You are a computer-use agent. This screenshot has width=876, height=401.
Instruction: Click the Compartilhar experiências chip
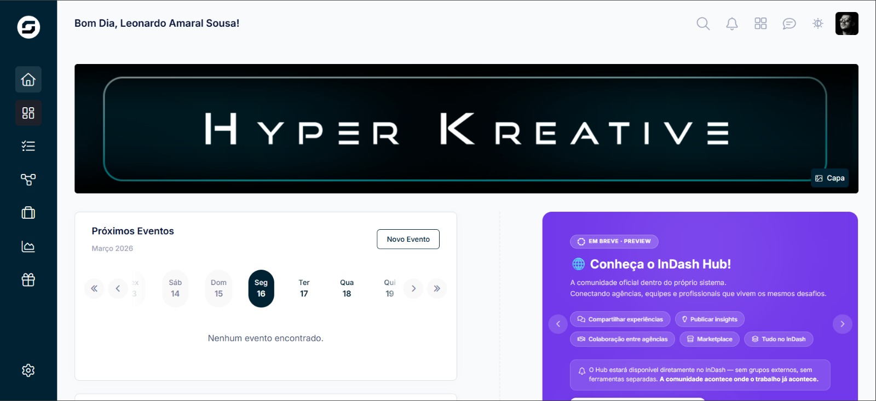coord(620,319)
